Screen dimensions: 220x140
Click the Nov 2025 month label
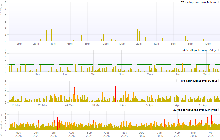pos(124,134)
